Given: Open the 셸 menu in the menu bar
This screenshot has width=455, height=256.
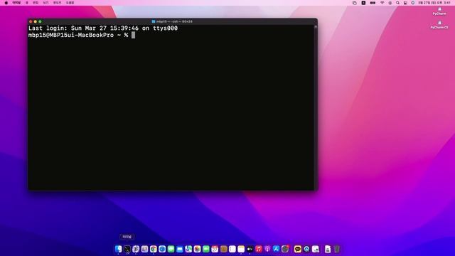Looking at the screenshot, I should [x=27, y=3].
